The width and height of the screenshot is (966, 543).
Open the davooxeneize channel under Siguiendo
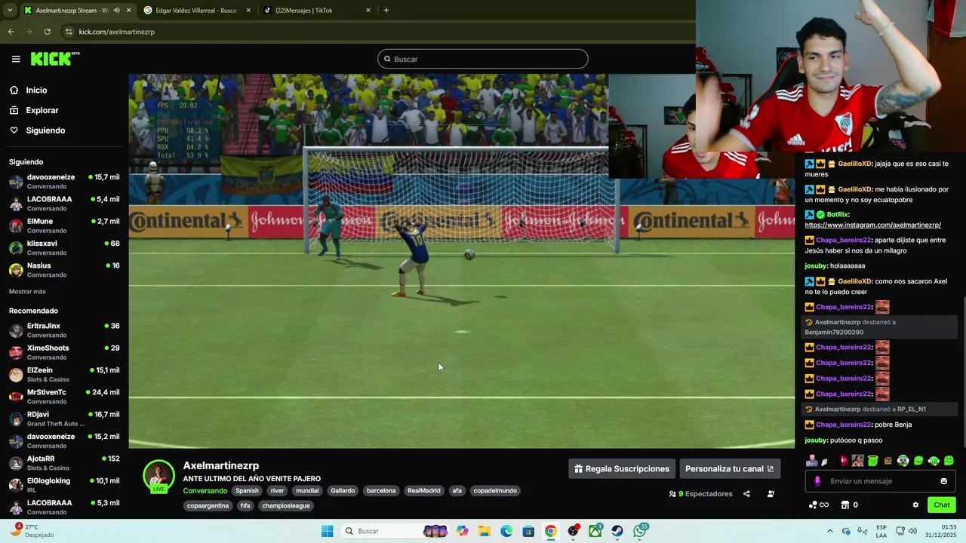64,181
